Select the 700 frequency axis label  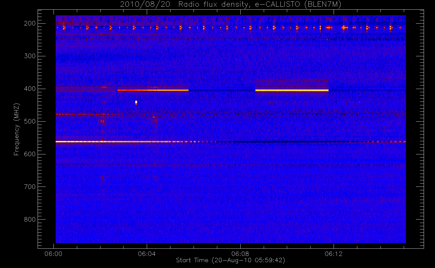pos(30,187)
